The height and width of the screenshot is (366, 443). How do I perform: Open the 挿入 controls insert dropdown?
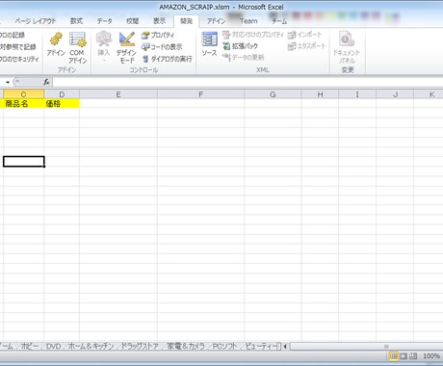104,46
